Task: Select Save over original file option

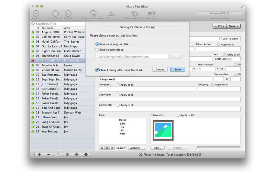Action: click(98, 44)
